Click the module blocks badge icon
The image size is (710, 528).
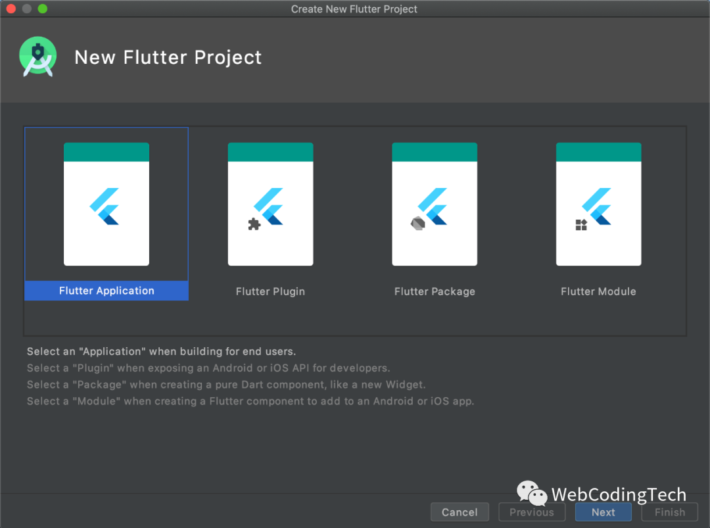[x=581, y=225]
